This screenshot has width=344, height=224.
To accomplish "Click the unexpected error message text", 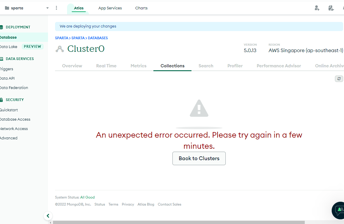I will 199,141.
